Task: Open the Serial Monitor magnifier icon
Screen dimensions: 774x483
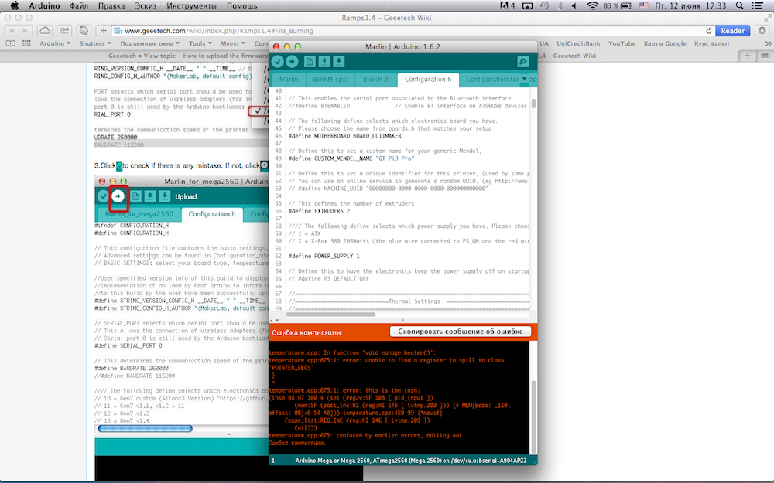Action: coord(523,62)
